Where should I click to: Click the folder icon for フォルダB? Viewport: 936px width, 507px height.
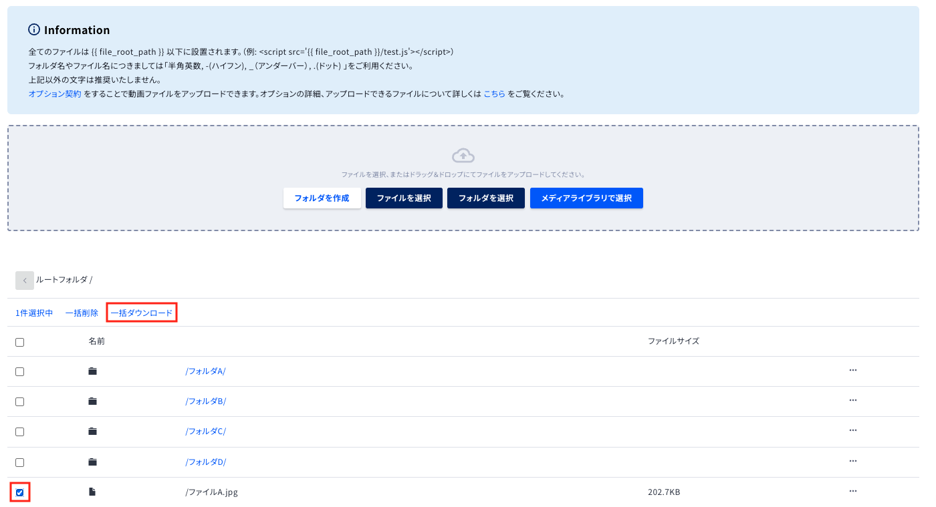92,401
